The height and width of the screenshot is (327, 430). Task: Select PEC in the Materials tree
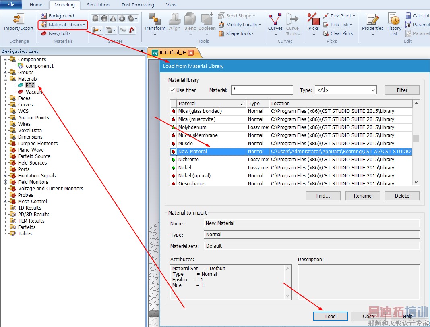30,85
